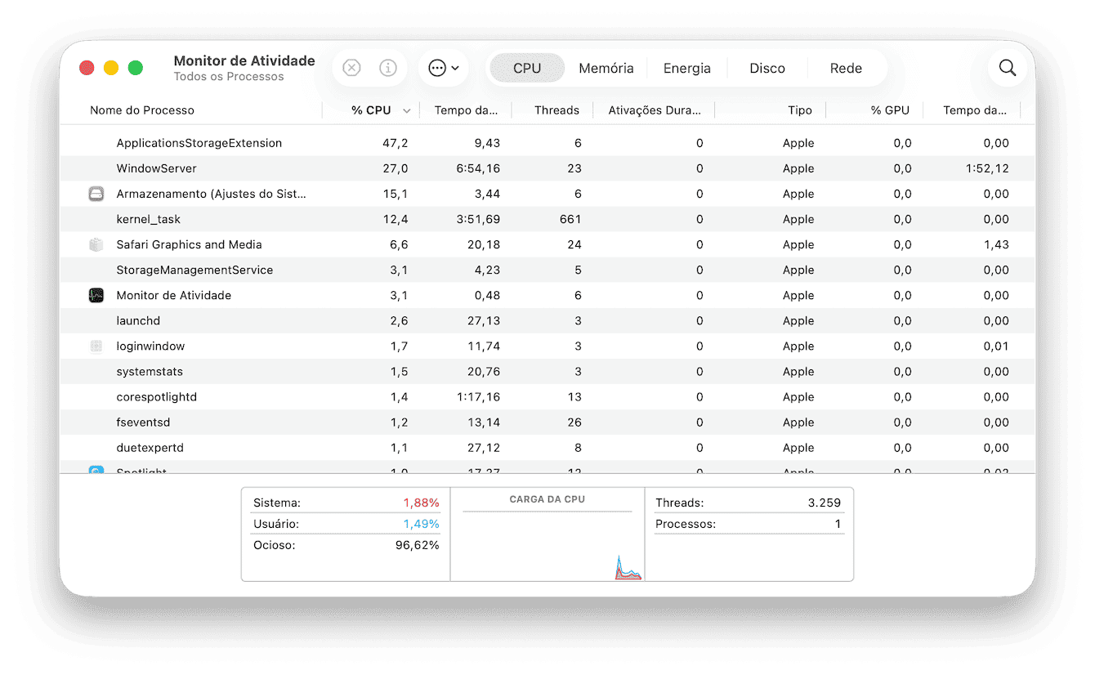Select the Monitor de Atividade process row
Image resolution: width=1095 pixels, height=675 pixels.
[x=547, y=295]
